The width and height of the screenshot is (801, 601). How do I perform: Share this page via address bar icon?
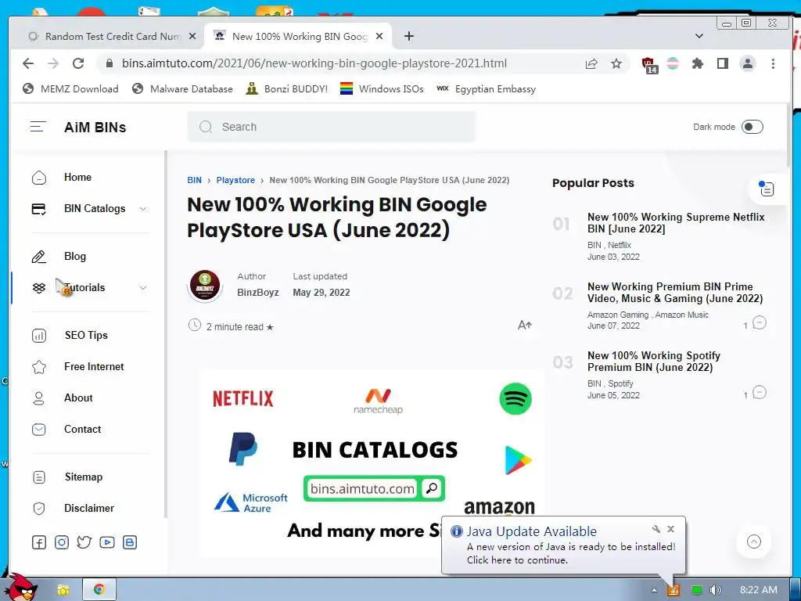tap(591, 63)
